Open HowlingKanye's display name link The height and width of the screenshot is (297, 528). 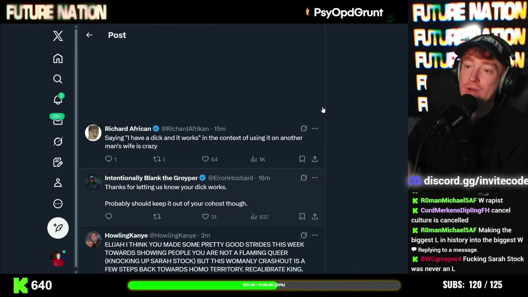point(126,236)
